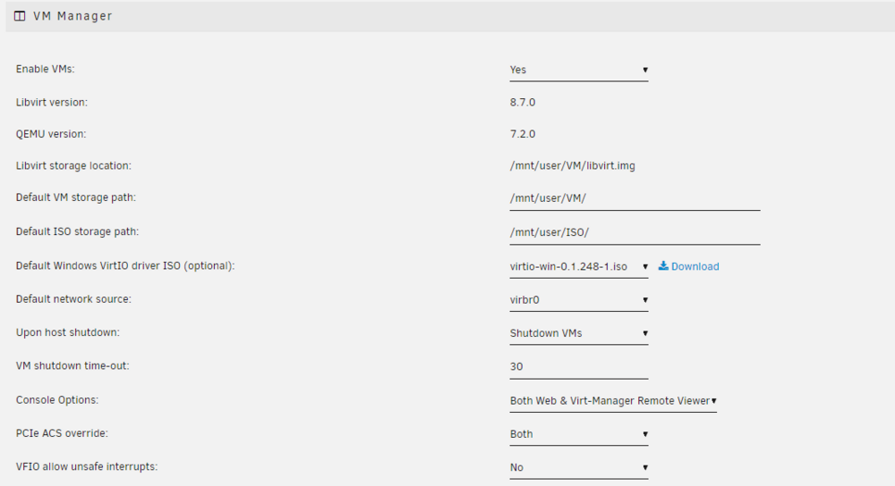
Task: Click the libvirt.img storage location path
Action: (572, 166)
